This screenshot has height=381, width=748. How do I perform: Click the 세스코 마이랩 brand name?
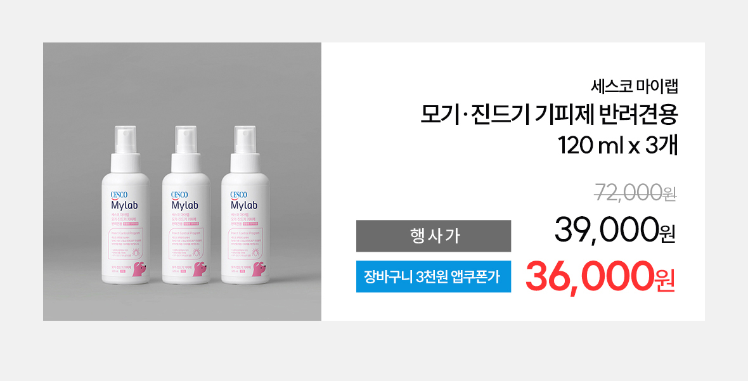[635, 86]
